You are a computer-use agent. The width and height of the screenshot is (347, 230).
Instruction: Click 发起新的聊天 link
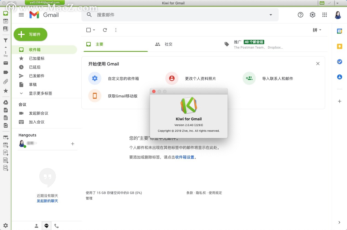click(x=48, y=201)
